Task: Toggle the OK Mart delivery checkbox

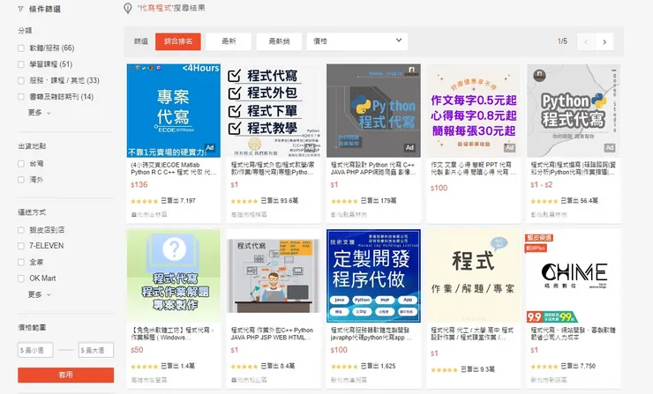Action: click(21, 279)
